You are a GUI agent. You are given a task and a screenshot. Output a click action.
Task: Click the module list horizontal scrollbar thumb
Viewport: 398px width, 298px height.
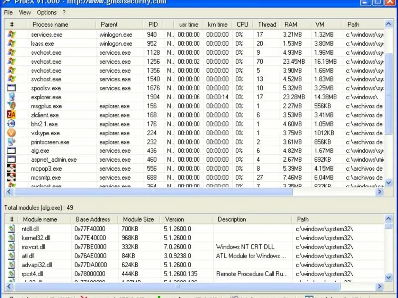pyautogui.click(x=177, y=287)
